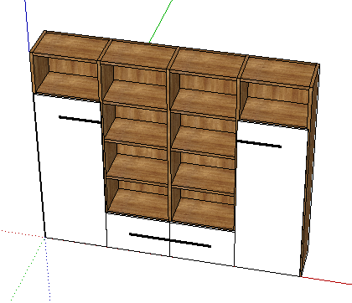Select the bottom-right white drawer front

pyautogui.click(x=202, y=244)
